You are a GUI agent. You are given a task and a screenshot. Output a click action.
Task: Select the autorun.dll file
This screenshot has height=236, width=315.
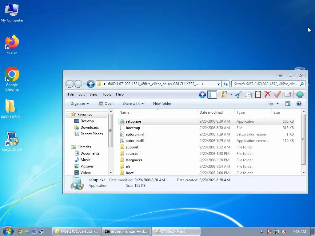click(135, 141)
